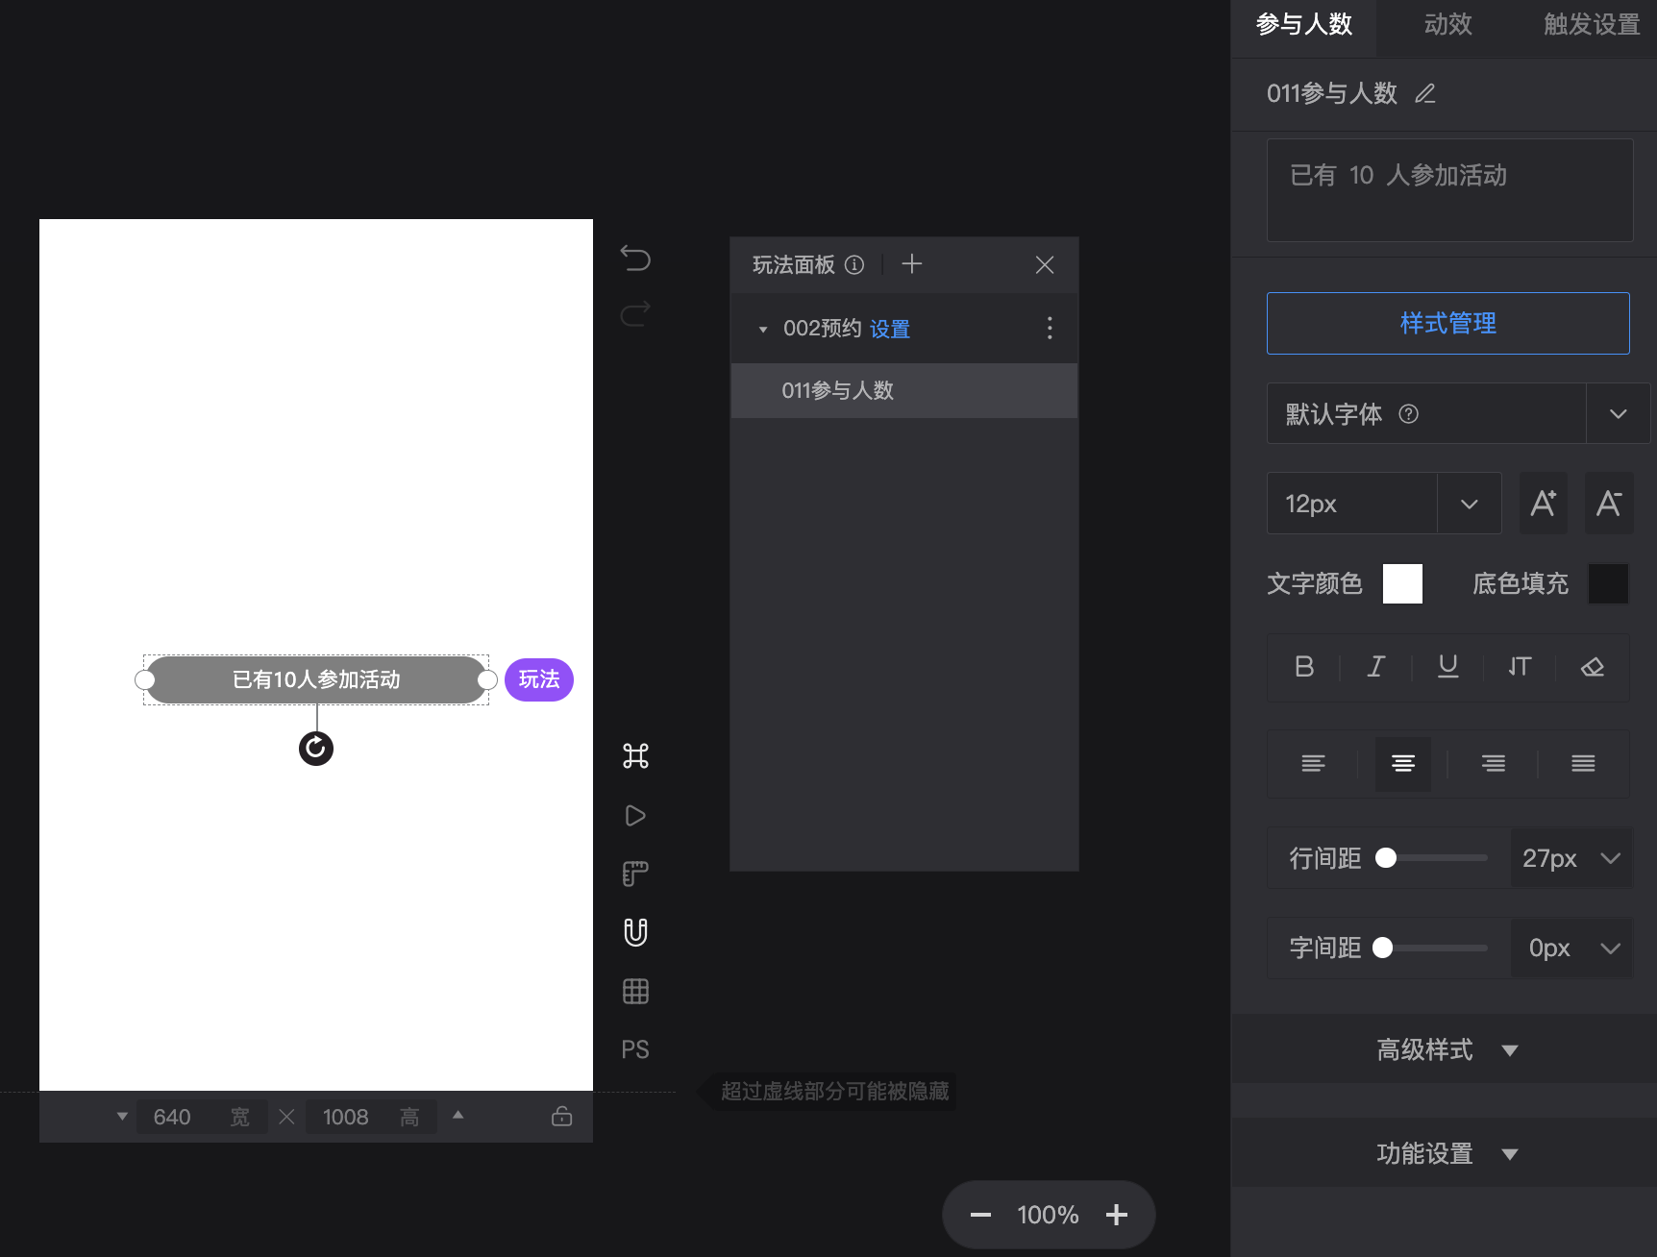Expand the 功能设置 section
This screenshot has width=1657, height=1257.
pos(1447,1153)
